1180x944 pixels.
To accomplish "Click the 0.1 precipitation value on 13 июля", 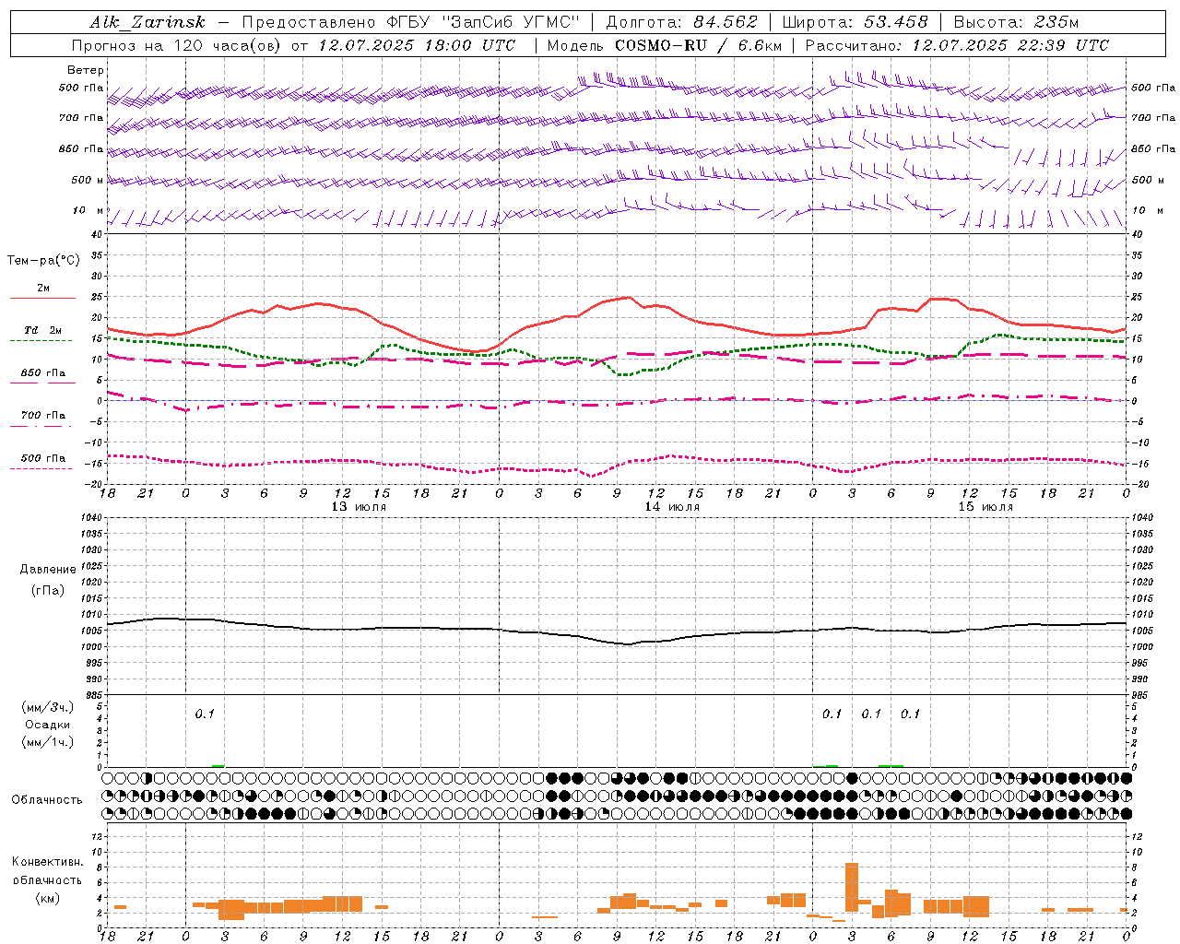I will 205,714.
